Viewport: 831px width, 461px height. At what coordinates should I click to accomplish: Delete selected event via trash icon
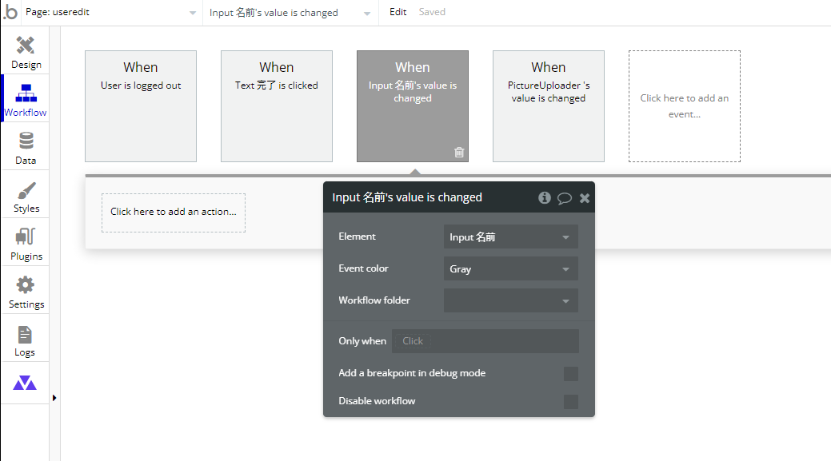(x=459, y=153)
